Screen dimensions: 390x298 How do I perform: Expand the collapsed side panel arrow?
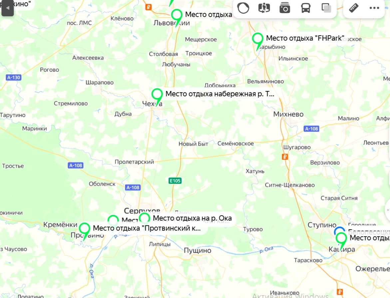click(x=7, y=8)
